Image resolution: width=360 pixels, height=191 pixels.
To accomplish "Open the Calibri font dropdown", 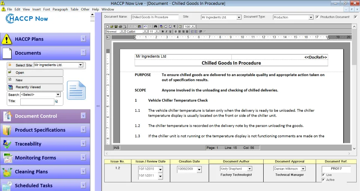I will 145,31.
